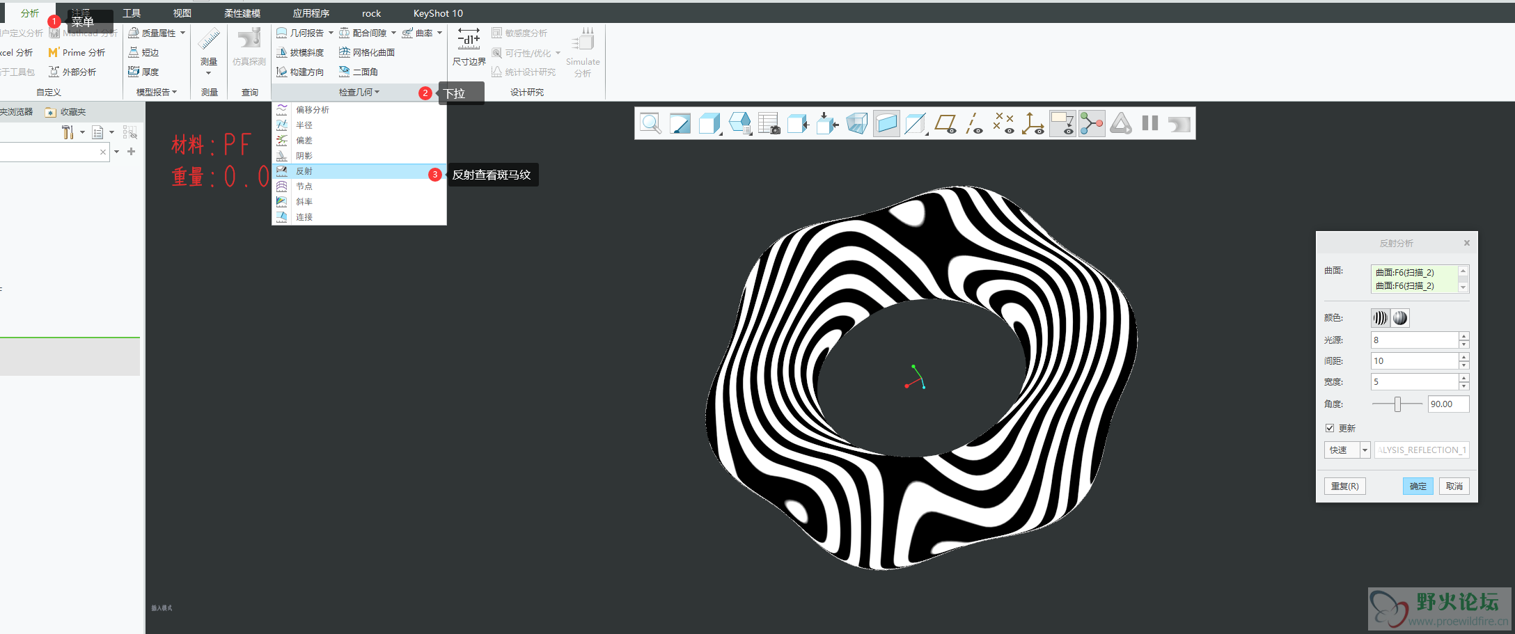Choose 偏移分析 menu item
This screenshot has width=1515, height=634.
coord(359,110)
